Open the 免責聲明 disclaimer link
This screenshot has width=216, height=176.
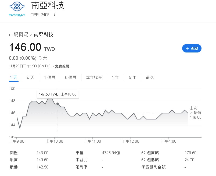(62, 66)
